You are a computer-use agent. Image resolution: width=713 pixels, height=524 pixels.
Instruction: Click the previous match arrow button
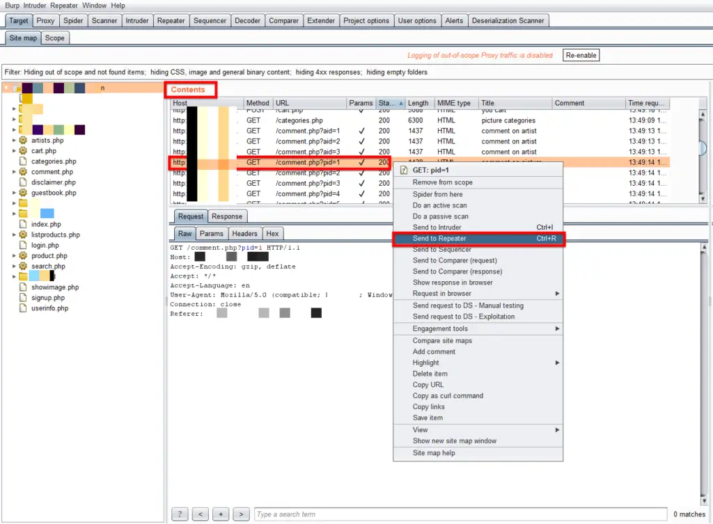(x=201, y=514)
